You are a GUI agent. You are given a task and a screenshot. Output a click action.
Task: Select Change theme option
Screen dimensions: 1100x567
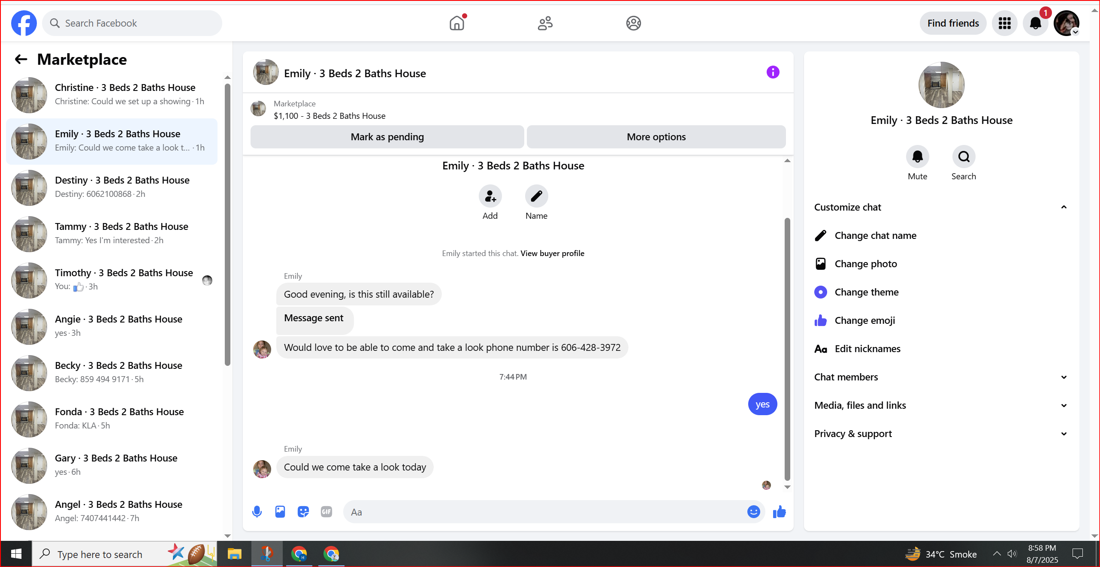pyautogui.click(x=942, y=292)
